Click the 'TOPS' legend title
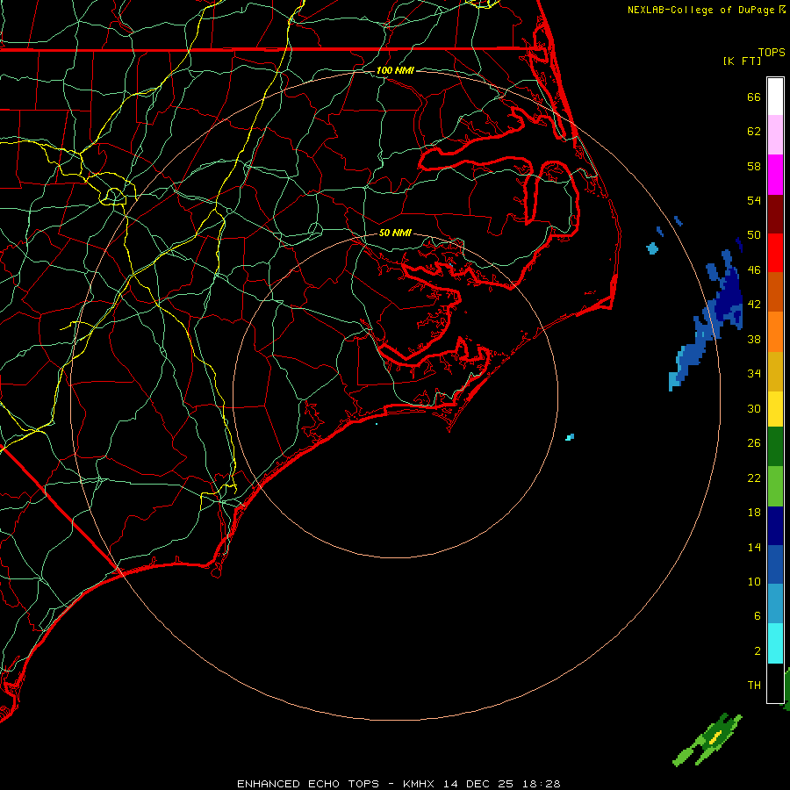The height and width of the screenshot is (790, 790). click(x=772, y=52)
